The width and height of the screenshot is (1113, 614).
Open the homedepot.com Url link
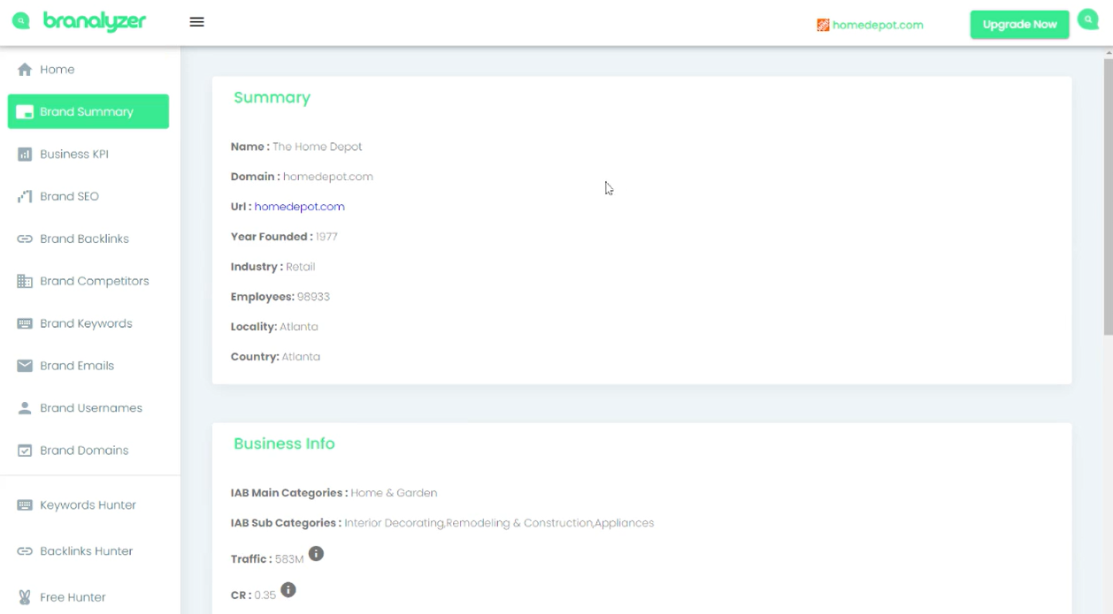[299, 207]
